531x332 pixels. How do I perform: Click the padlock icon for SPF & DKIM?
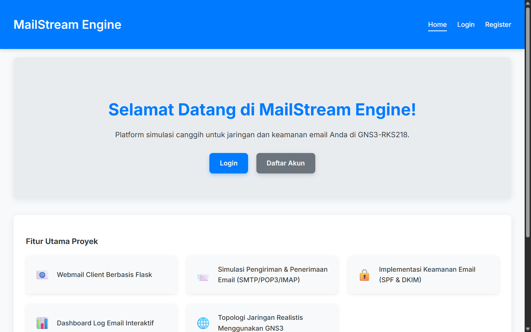[x=365, y=275]
